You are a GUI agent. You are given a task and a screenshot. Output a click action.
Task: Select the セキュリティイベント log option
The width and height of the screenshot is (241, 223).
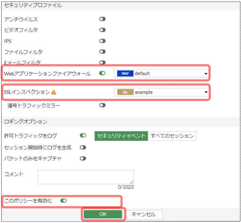coord(121,136)
